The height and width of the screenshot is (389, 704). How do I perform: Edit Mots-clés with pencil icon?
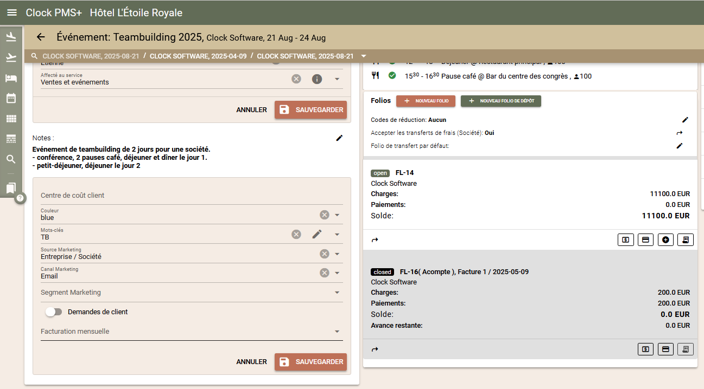(x=317, y=234)
